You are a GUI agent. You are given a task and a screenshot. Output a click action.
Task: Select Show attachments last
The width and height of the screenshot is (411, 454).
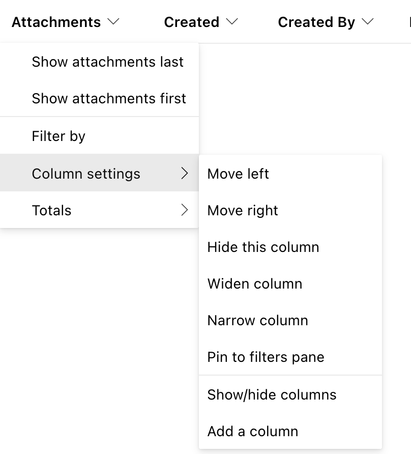click(x=107, y=62)
